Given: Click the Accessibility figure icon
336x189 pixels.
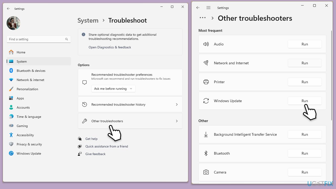Looking at the screenshot, I should coord(11,135).
